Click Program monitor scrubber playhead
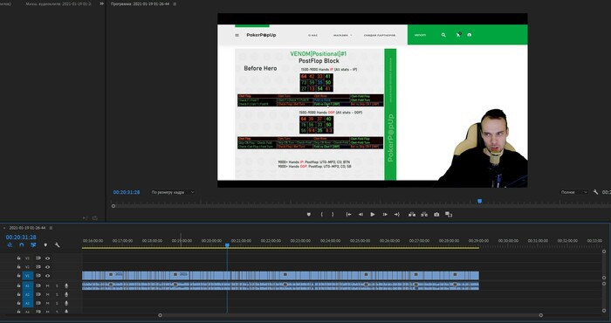Screen dimensions: 611x323 (480, 201)
